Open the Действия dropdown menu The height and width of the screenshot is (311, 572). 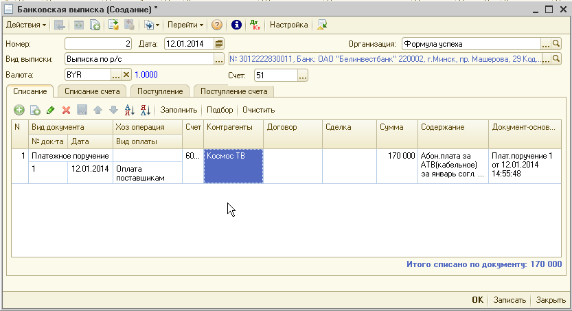click(x=26, y=25)
